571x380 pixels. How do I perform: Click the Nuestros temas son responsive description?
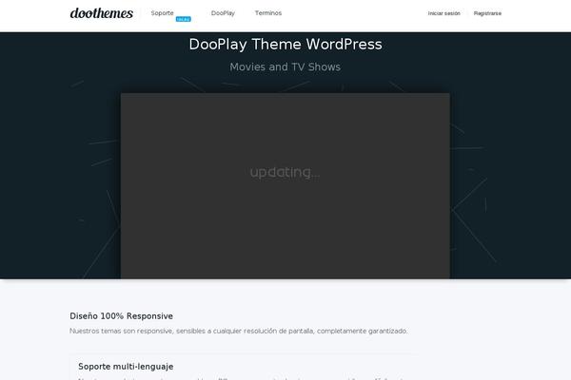pyautogui.click(x=239, y=331)
